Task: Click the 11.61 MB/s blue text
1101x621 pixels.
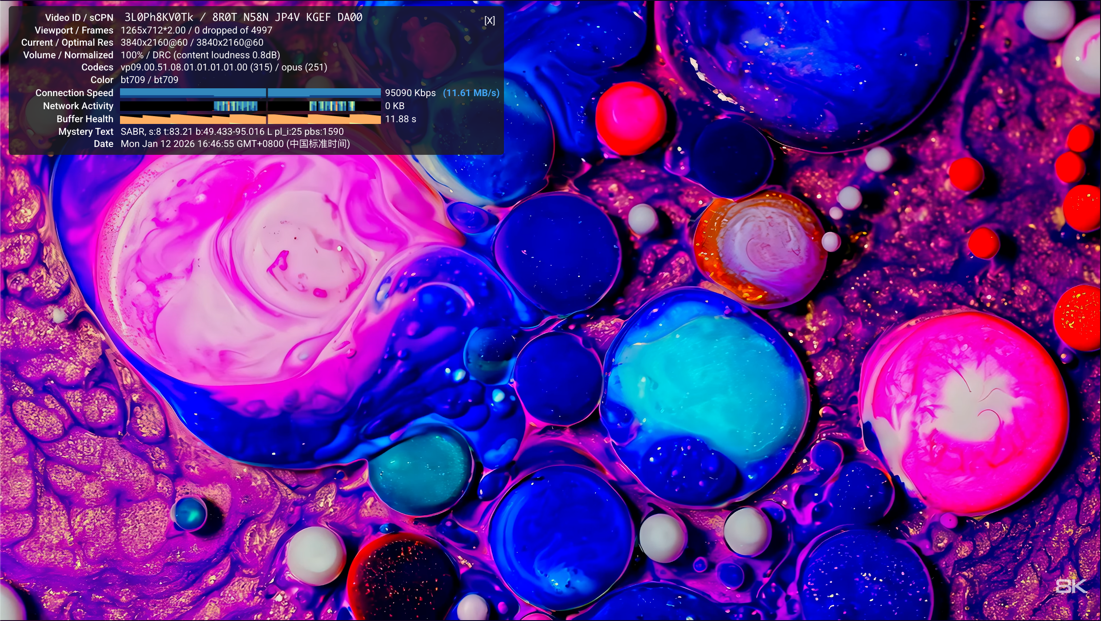Action: [x=471, y=93]
